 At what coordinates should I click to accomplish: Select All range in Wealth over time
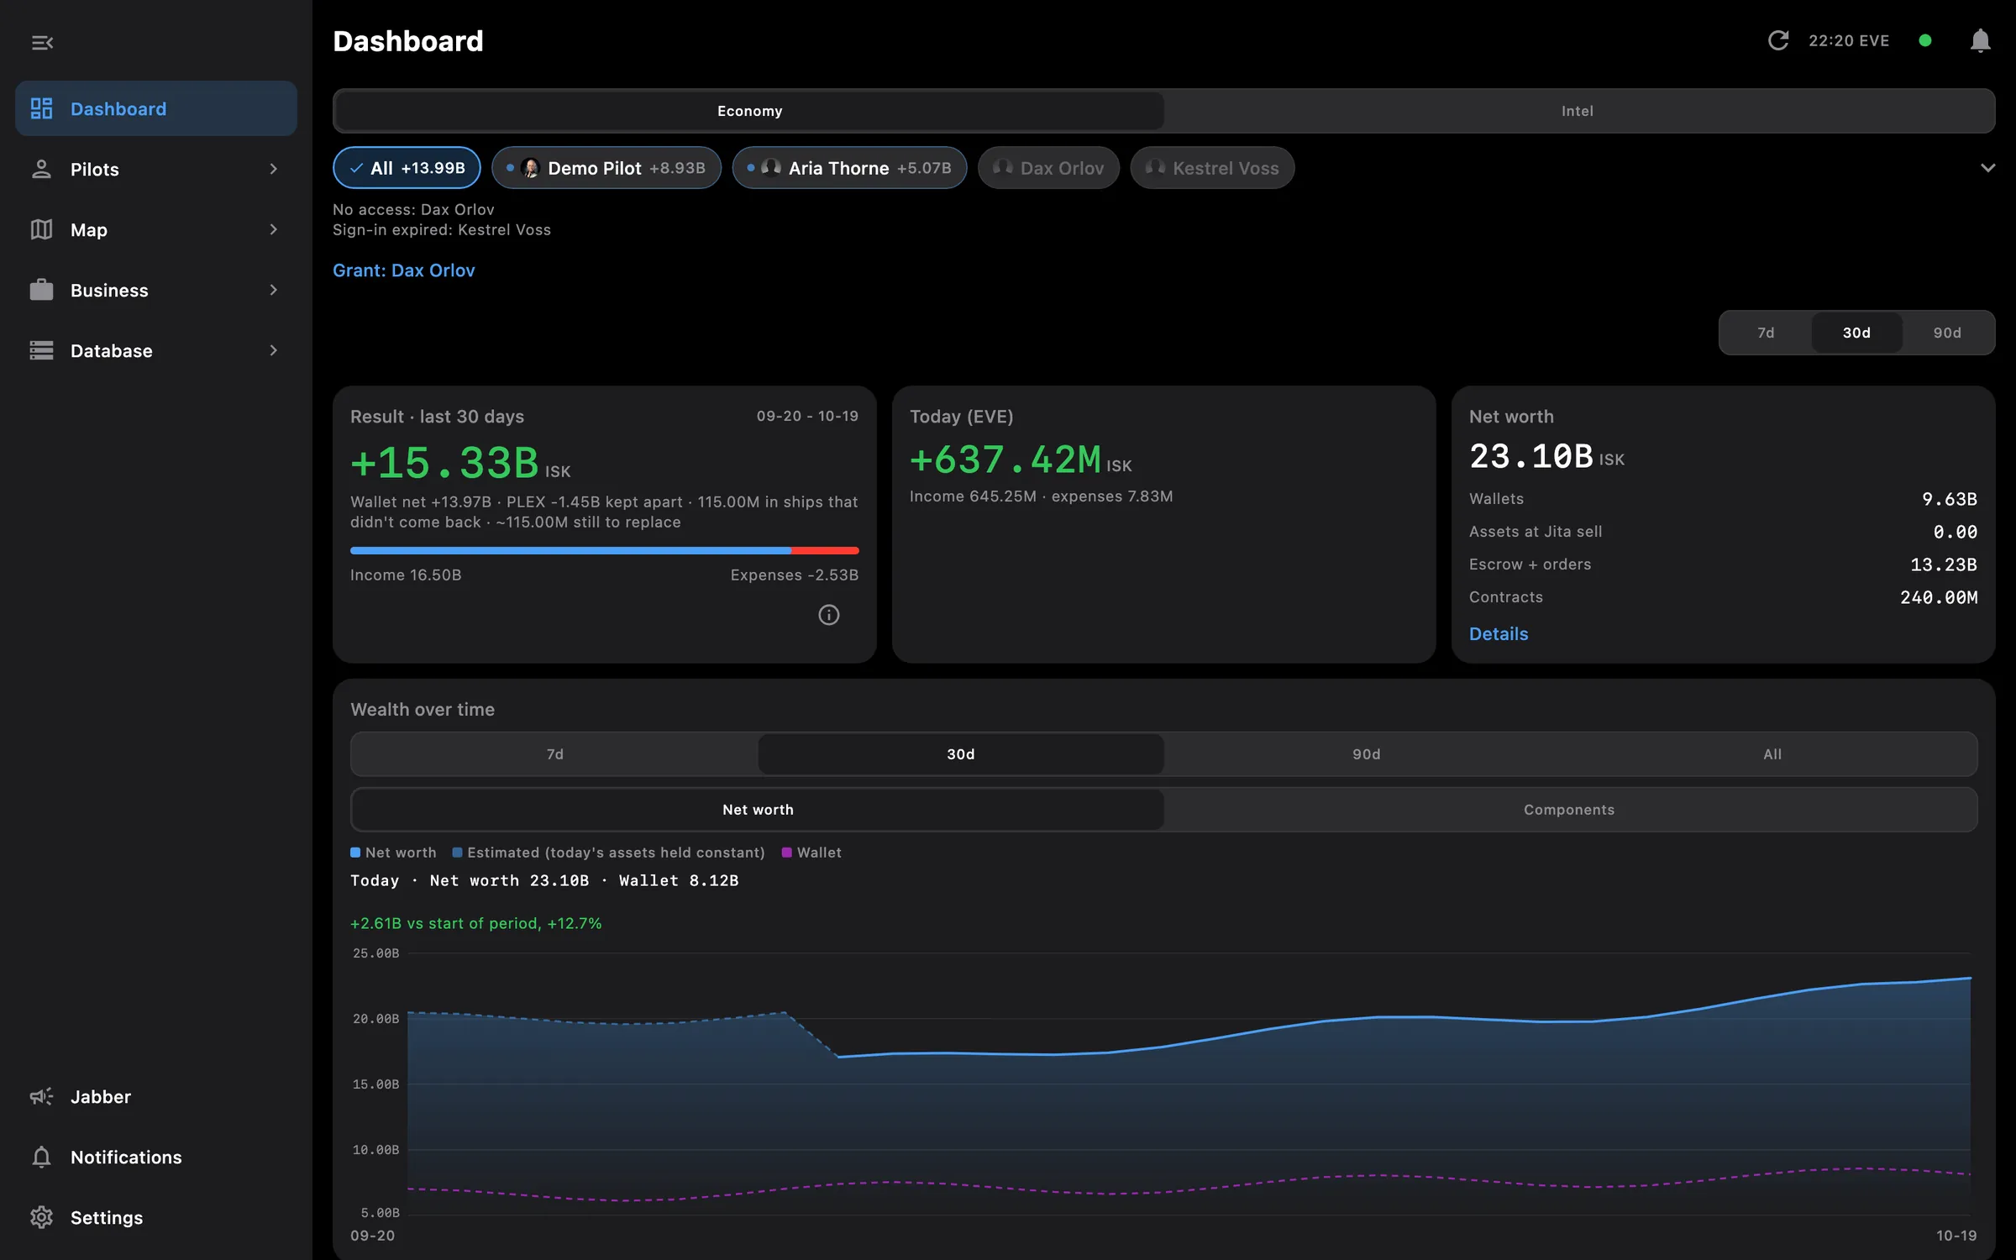click(1772, 754)
